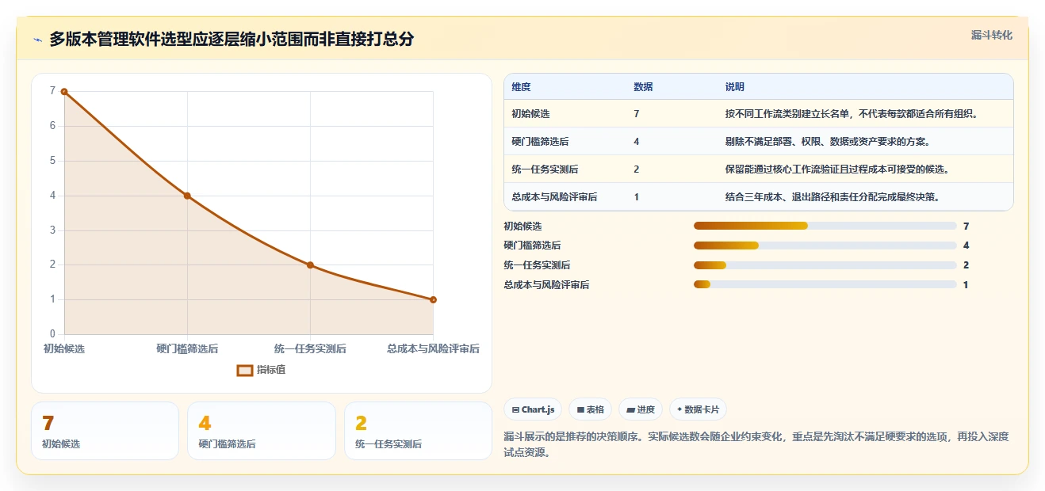Click the 总成本与风险评审后 x-axis label on chart
1045x491 pixels.
click(x=433, y=349)
